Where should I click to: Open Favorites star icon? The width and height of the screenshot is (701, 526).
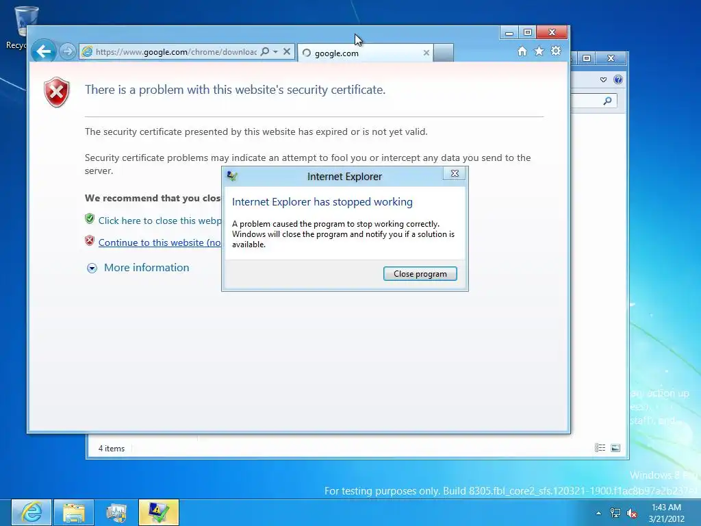click(x=539, y=51)
